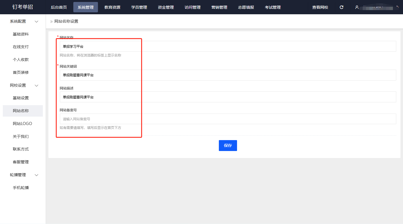
Task: Click 查看网校 link in header
Action: coord(320,7)
